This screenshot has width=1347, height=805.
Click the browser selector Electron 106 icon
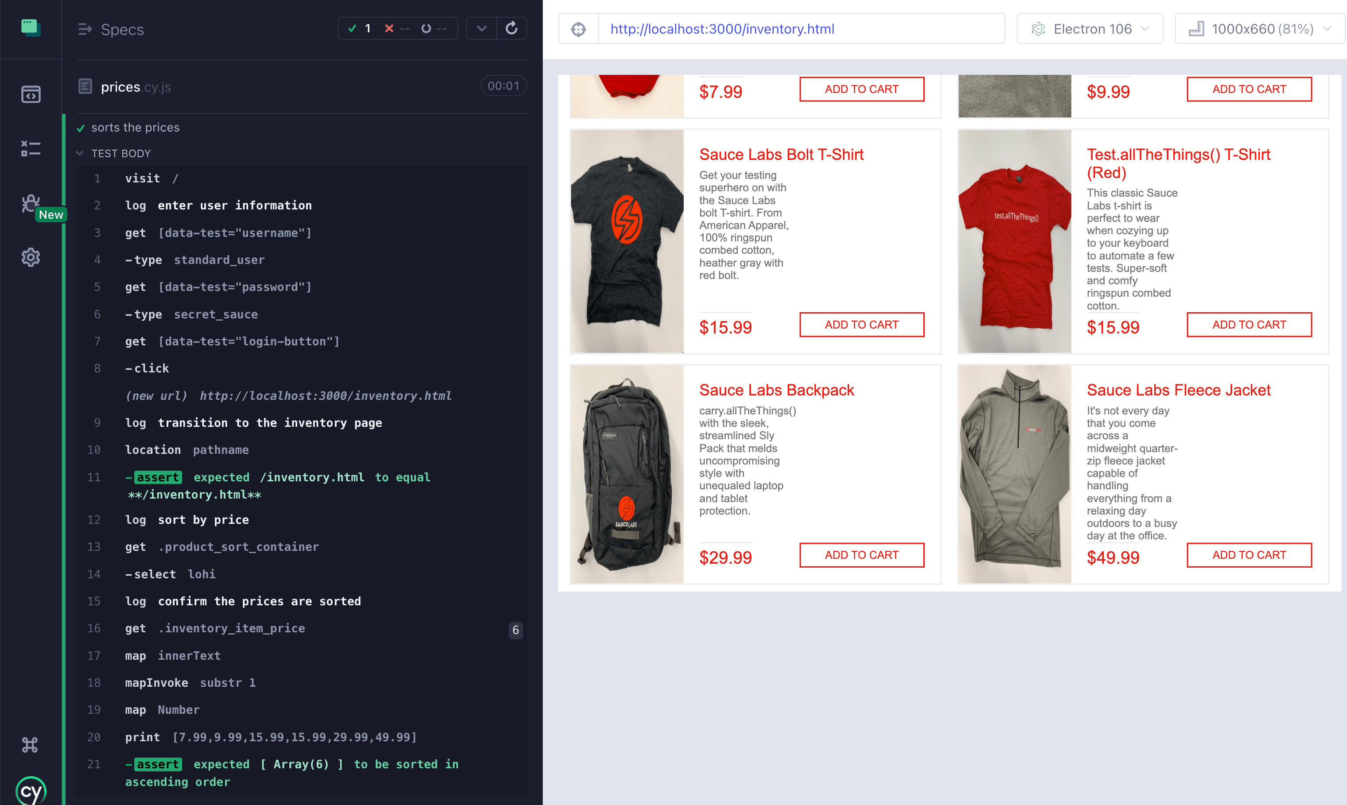pos(1038,28)
